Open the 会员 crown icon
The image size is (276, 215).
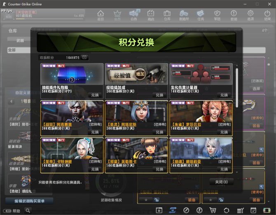click(117, 15)
